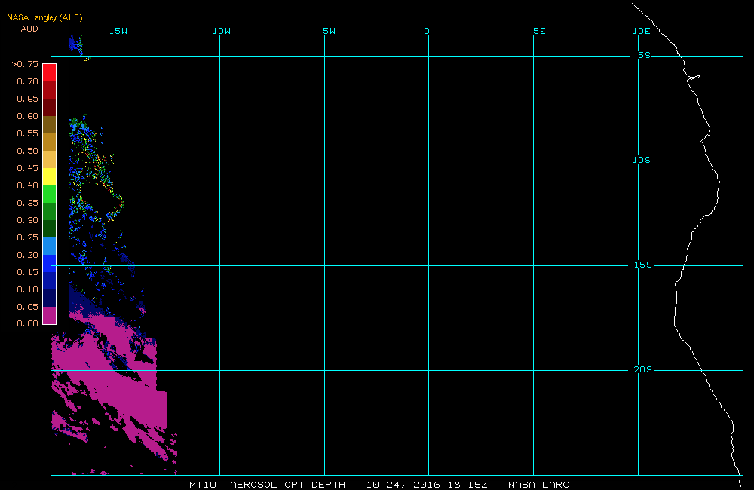Select the light blue 0.20 legend block
Screen dimensions: 754x490
click(x=50, y=246)
